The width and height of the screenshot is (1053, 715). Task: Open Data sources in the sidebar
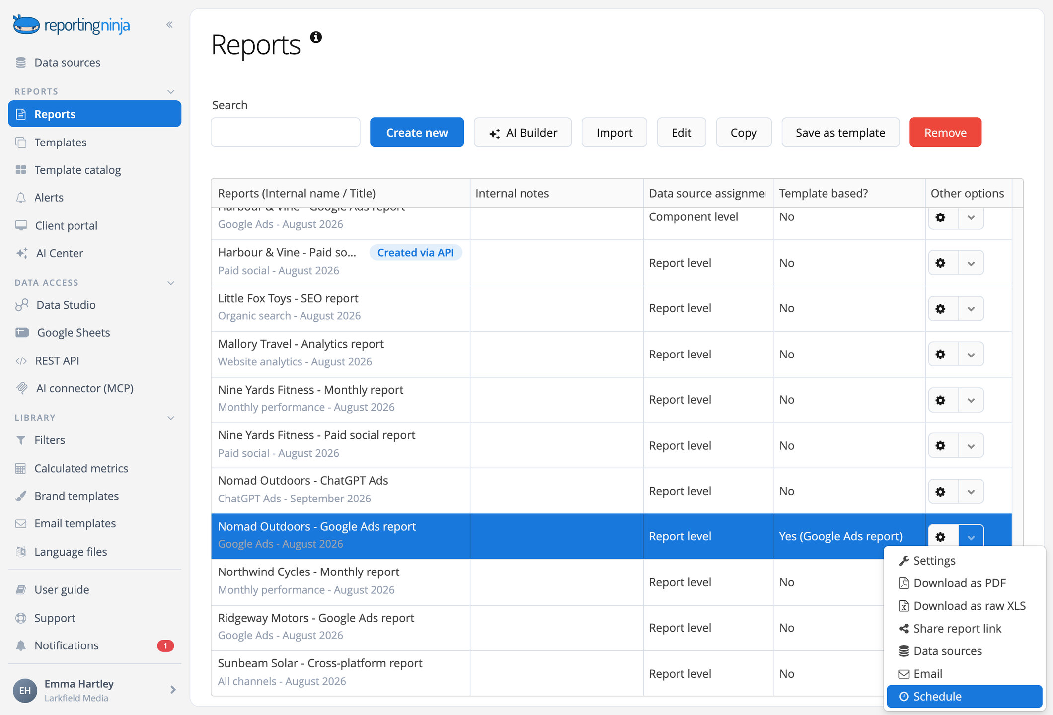(94, 63)
